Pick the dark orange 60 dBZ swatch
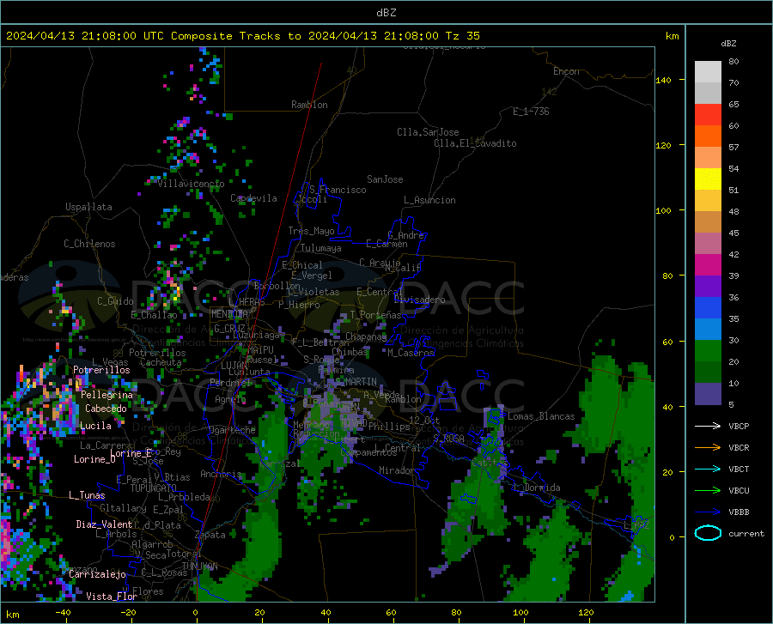This screenshot has width=773, height=624. [708, 136]
